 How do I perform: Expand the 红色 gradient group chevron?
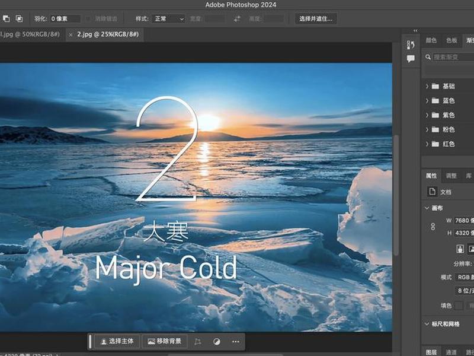point(427,144)
